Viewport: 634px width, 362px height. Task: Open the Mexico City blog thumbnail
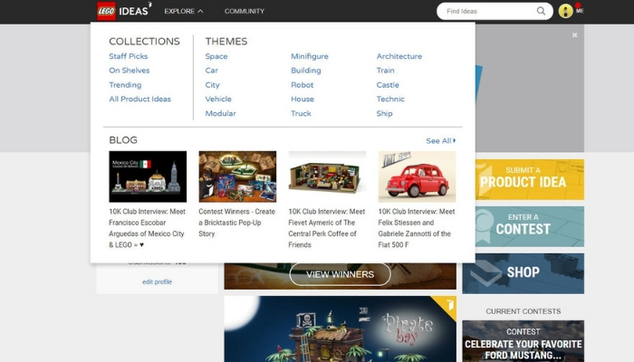point(148,176)
